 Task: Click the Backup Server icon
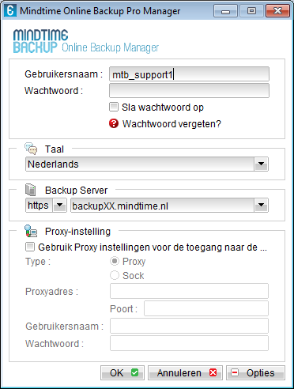pyautogui.click(x=31, y=190)
